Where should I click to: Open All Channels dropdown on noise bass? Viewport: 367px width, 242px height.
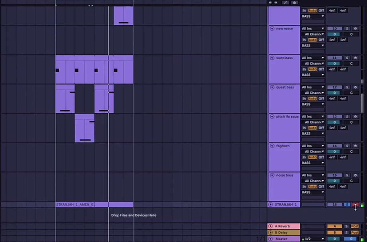tap(313, 181)
